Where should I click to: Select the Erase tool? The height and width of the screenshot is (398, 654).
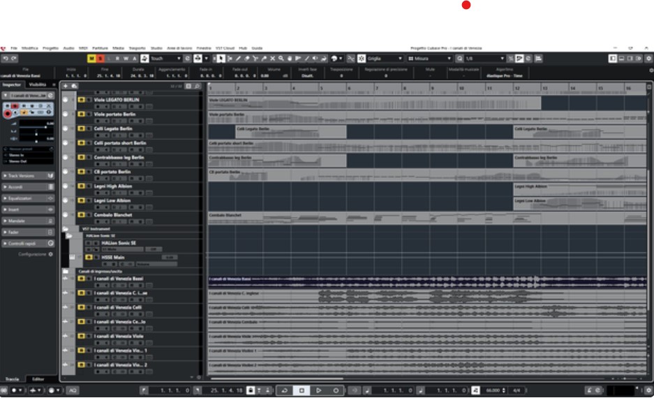pyautogui.click(x=247, y=59)
